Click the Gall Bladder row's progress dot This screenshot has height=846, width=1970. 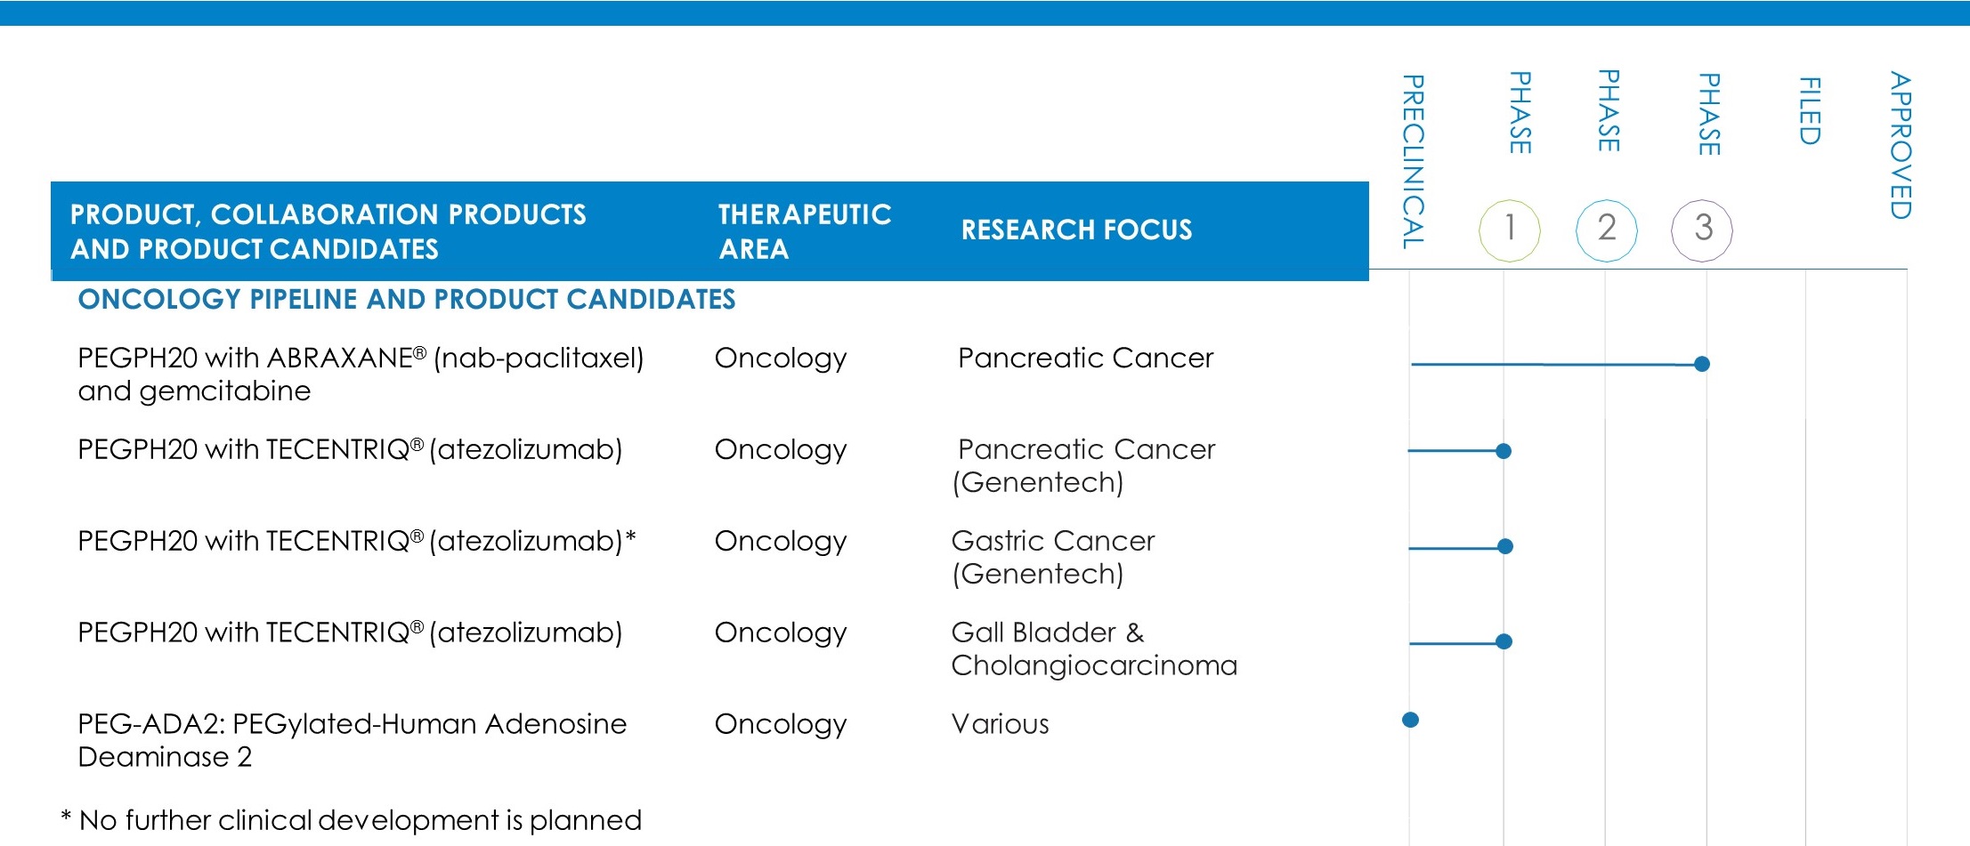coord(1504,641)
